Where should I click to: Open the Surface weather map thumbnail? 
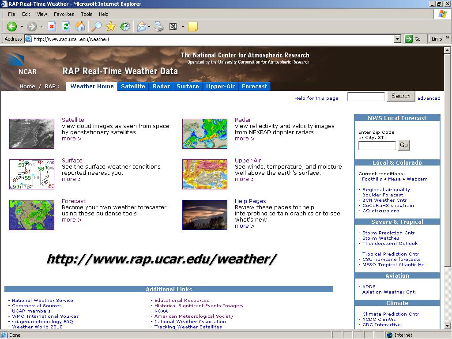(32, 174)
